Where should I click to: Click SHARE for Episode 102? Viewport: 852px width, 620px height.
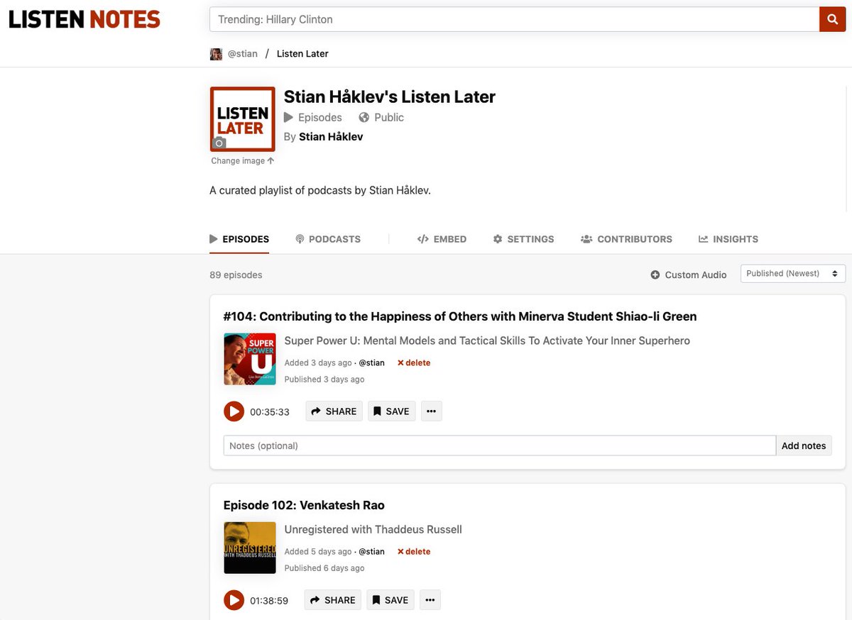[333, 600]
